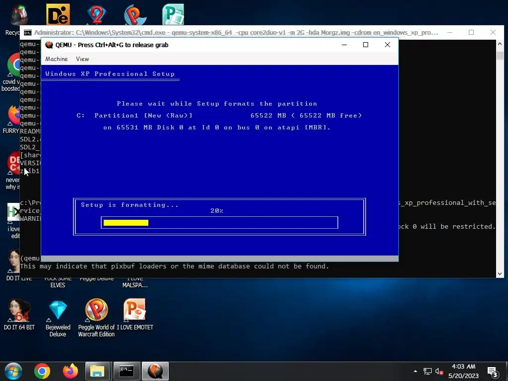Open the Action Center notifications icon
The width and height of the screenshot is (508, 381).
pos(493,372)
